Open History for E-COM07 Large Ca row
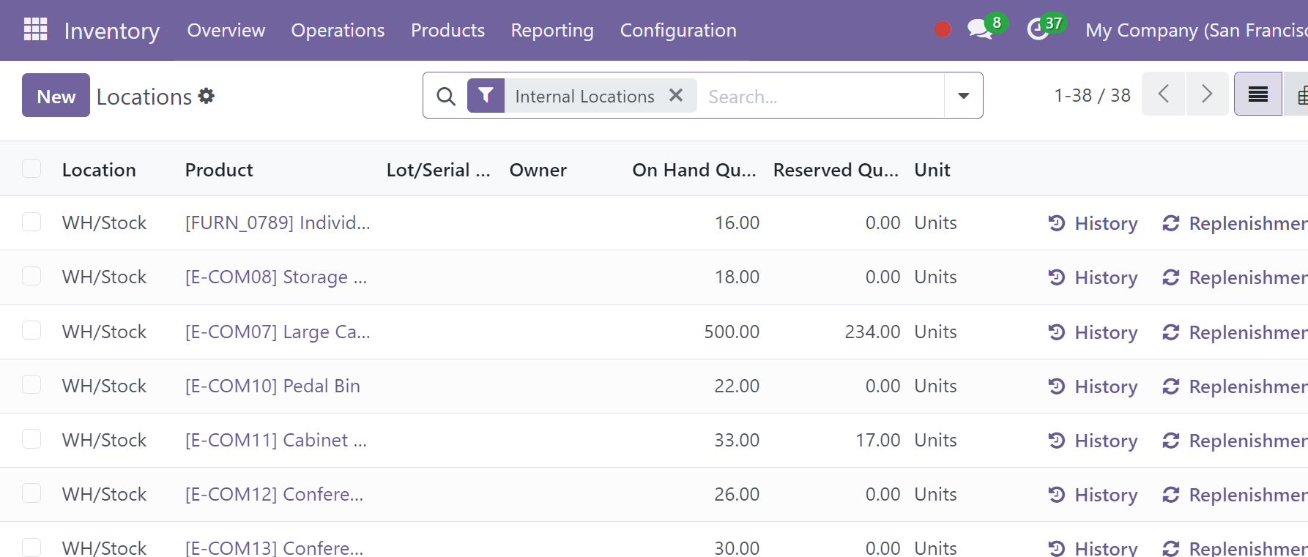Screen dimensions: 1308x557 pyautogui.click(x=1093, y=332)
